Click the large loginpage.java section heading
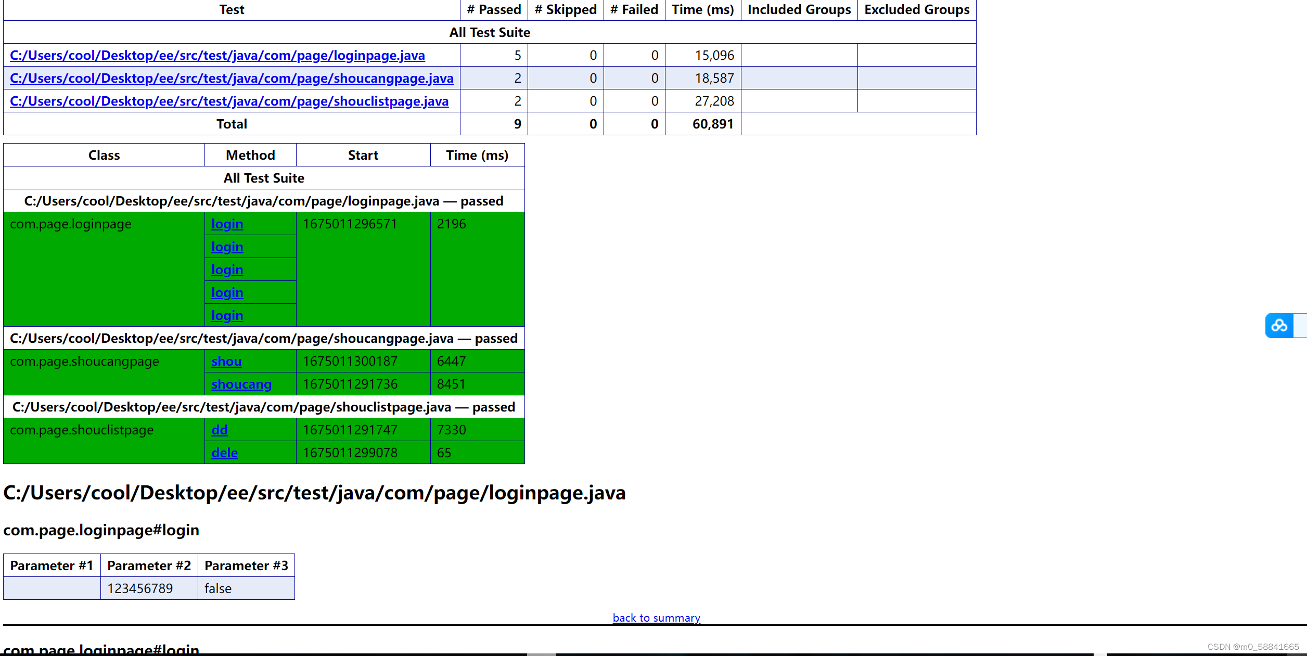 [x=314, y=493]
